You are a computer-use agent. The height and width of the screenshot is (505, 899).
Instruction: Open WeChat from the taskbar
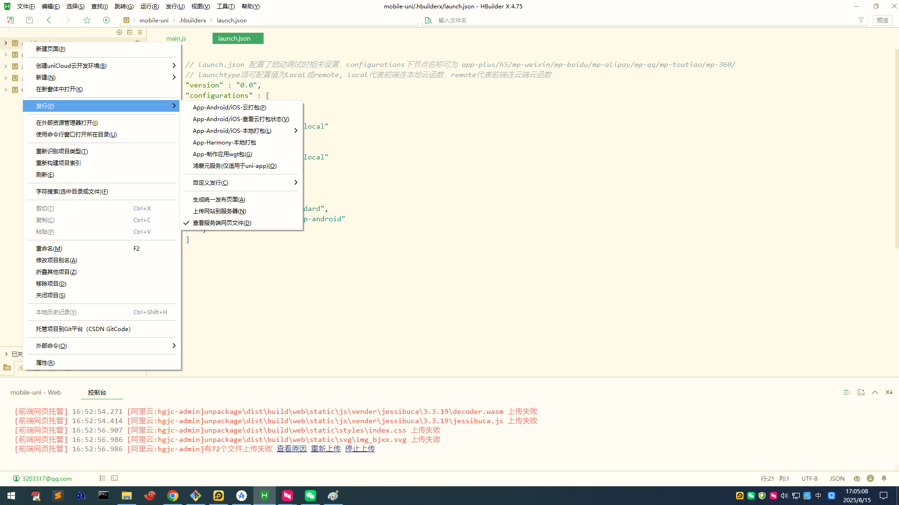[310, 496]
